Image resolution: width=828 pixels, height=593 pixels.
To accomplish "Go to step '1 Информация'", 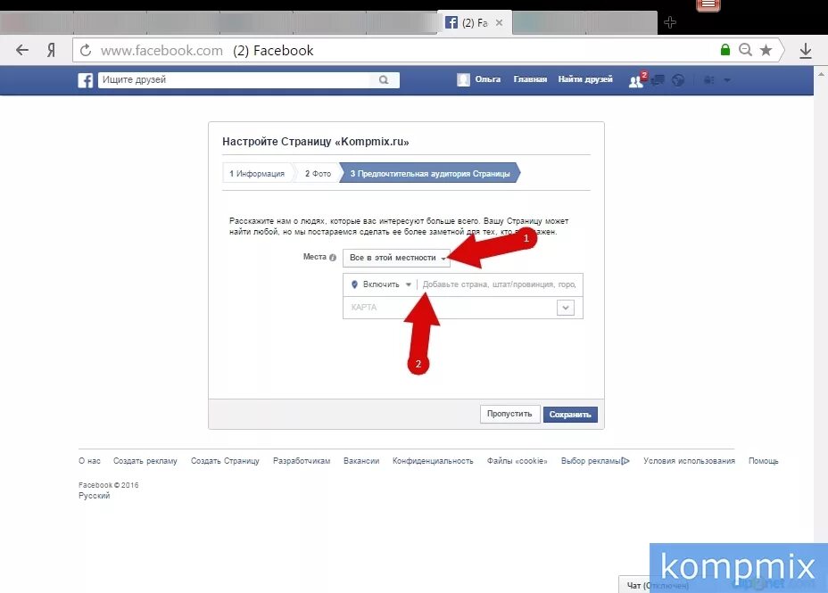I will (x=257, y=174).
